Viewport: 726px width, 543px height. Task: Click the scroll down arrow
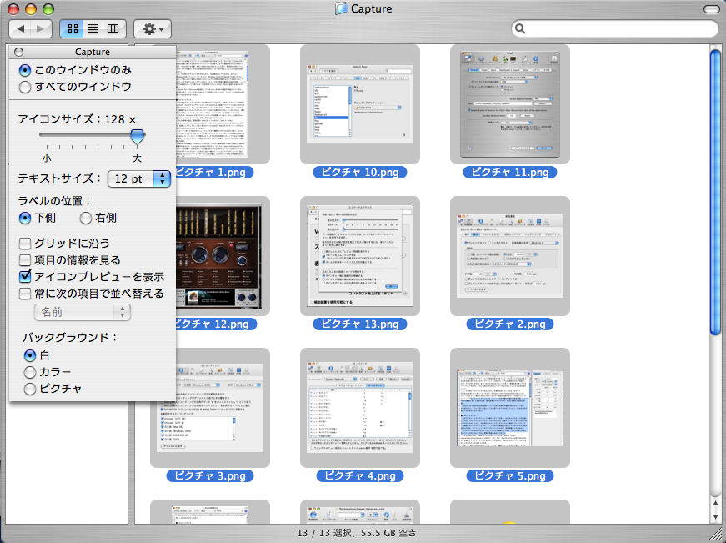715,516
